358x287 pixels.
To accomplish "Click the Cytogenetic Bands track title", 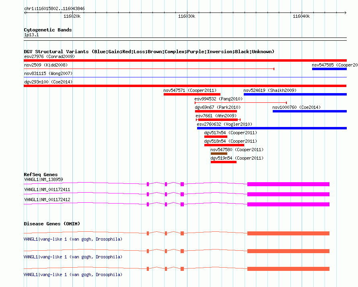I will click(x=48, y=30).
